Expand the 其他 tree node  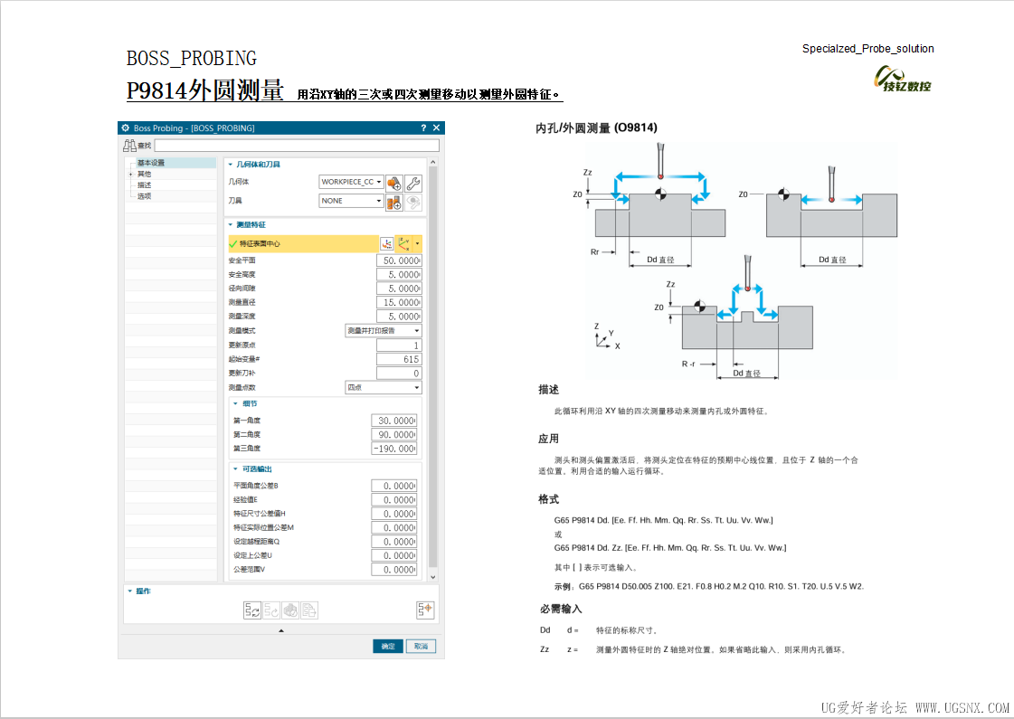click(131, 174)
